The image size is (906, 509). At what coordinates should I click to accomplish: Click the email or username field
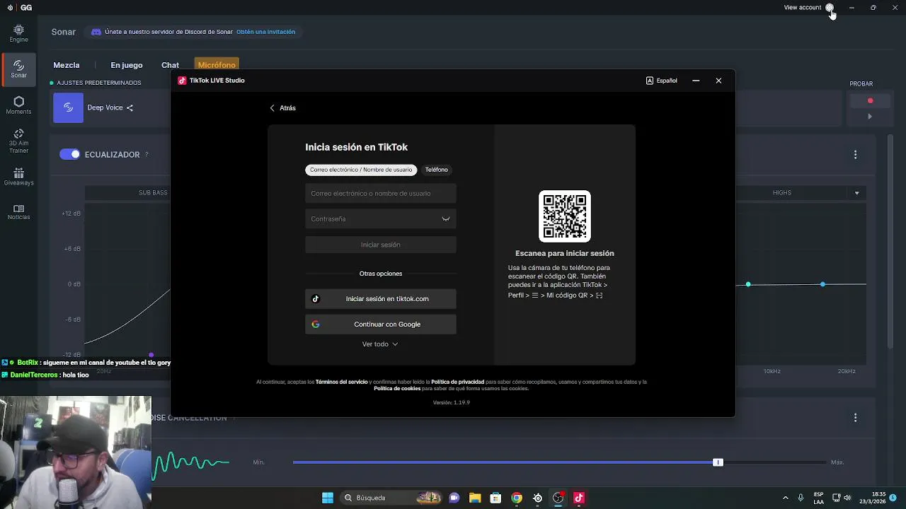(x=381, y=194)
